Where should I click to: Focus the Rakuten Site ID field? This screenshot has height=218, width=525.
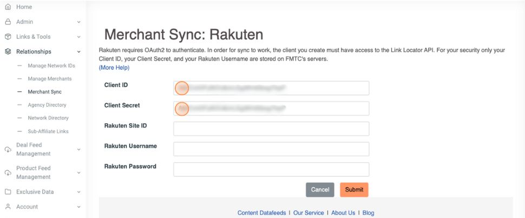click(271, 129)
